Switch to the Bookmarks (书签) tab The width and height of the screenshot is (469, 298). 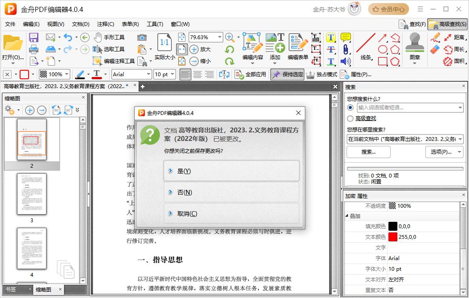point(11,289)
